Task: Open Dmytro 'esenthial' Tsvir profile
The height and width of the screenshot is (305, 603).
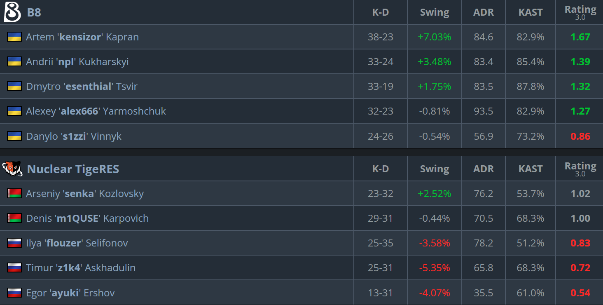Action: point(82,87)
